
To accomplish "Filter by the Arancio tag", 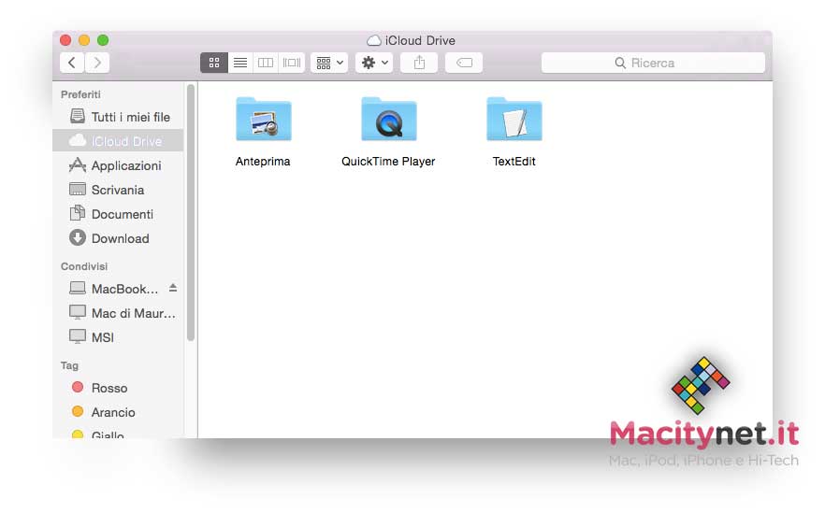I will coord(119,412).
